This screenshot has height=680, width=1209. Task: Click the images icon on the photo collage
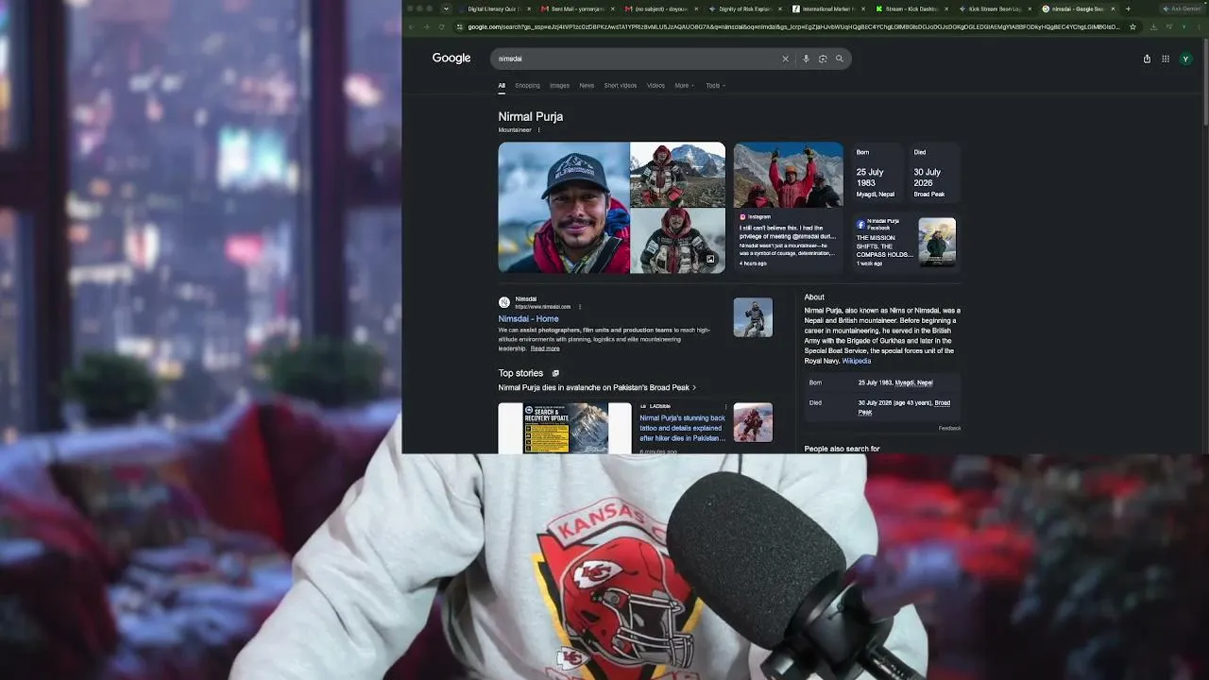coord(710,259)
